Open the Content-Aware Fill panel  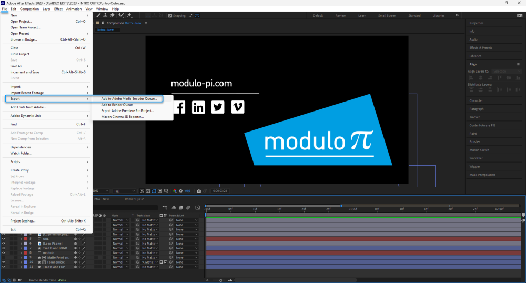point(482,125)
